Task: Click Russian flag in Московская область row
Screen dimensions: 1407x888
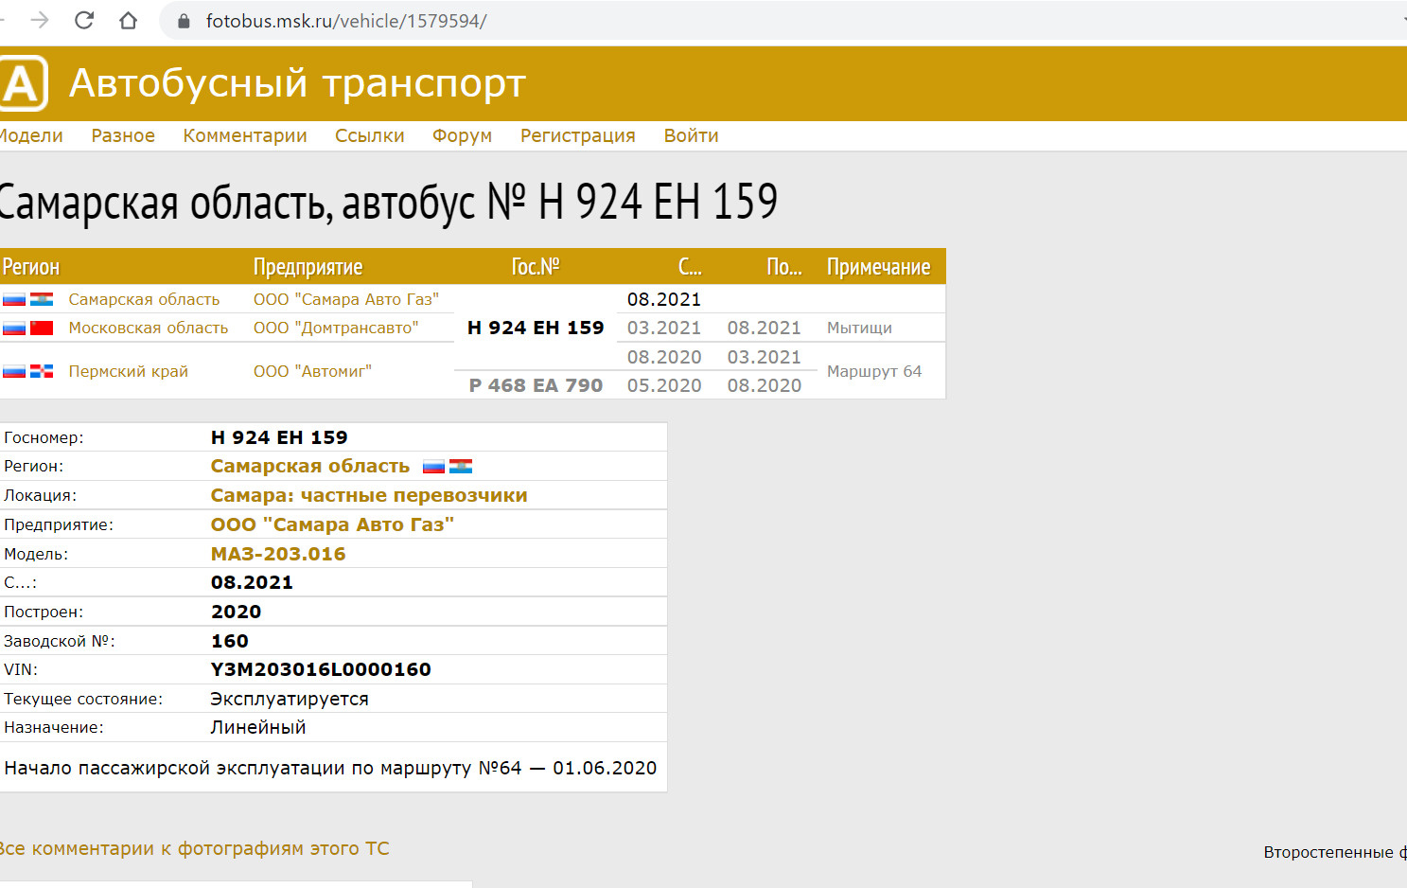Action: pyautogui.click(x=14, y=328)
